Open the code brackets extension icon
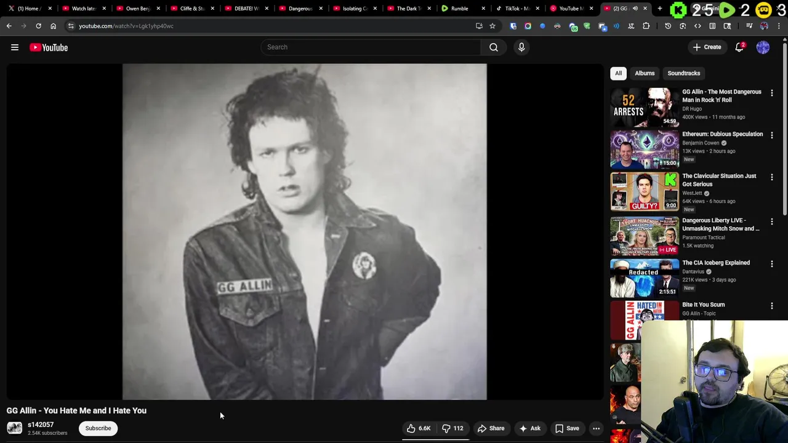This screenshot has width=788, height=443. pos(698,26)
